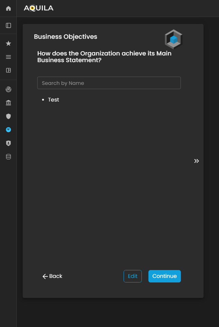This screenshot has width=219, height=327.
Task: Click the Aquila logo in header
Action: pos(38,8)
